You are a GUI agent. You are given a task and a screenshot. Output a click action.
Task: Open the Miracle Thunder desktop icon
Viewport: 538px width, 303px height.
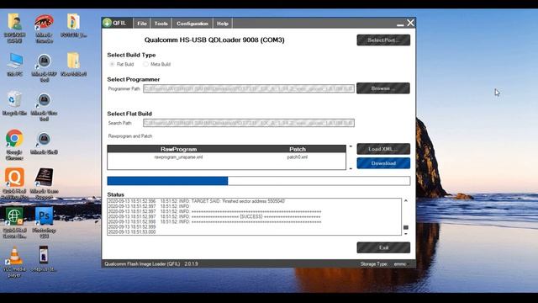pos(44,28)
